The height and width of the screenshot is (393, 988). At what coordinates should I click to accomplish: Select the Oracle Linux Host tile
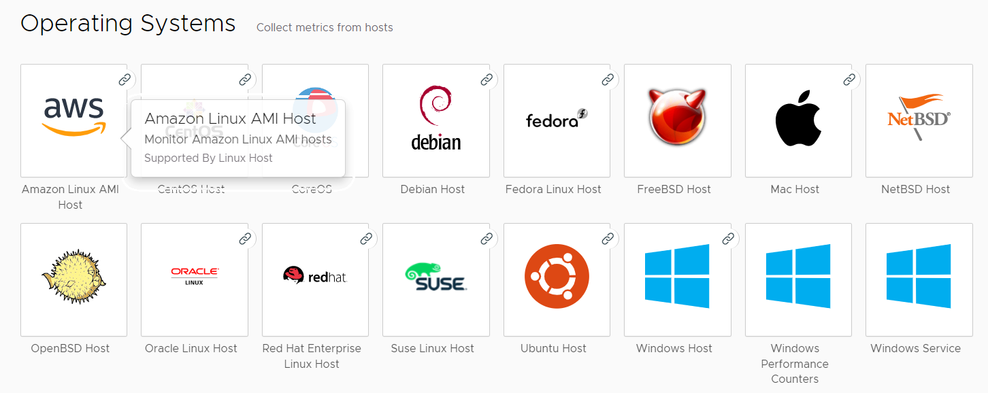coord(195,279)
